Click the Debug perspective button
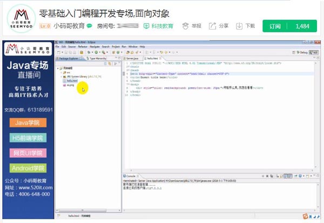324x223 pixels. tap(301, 52)
